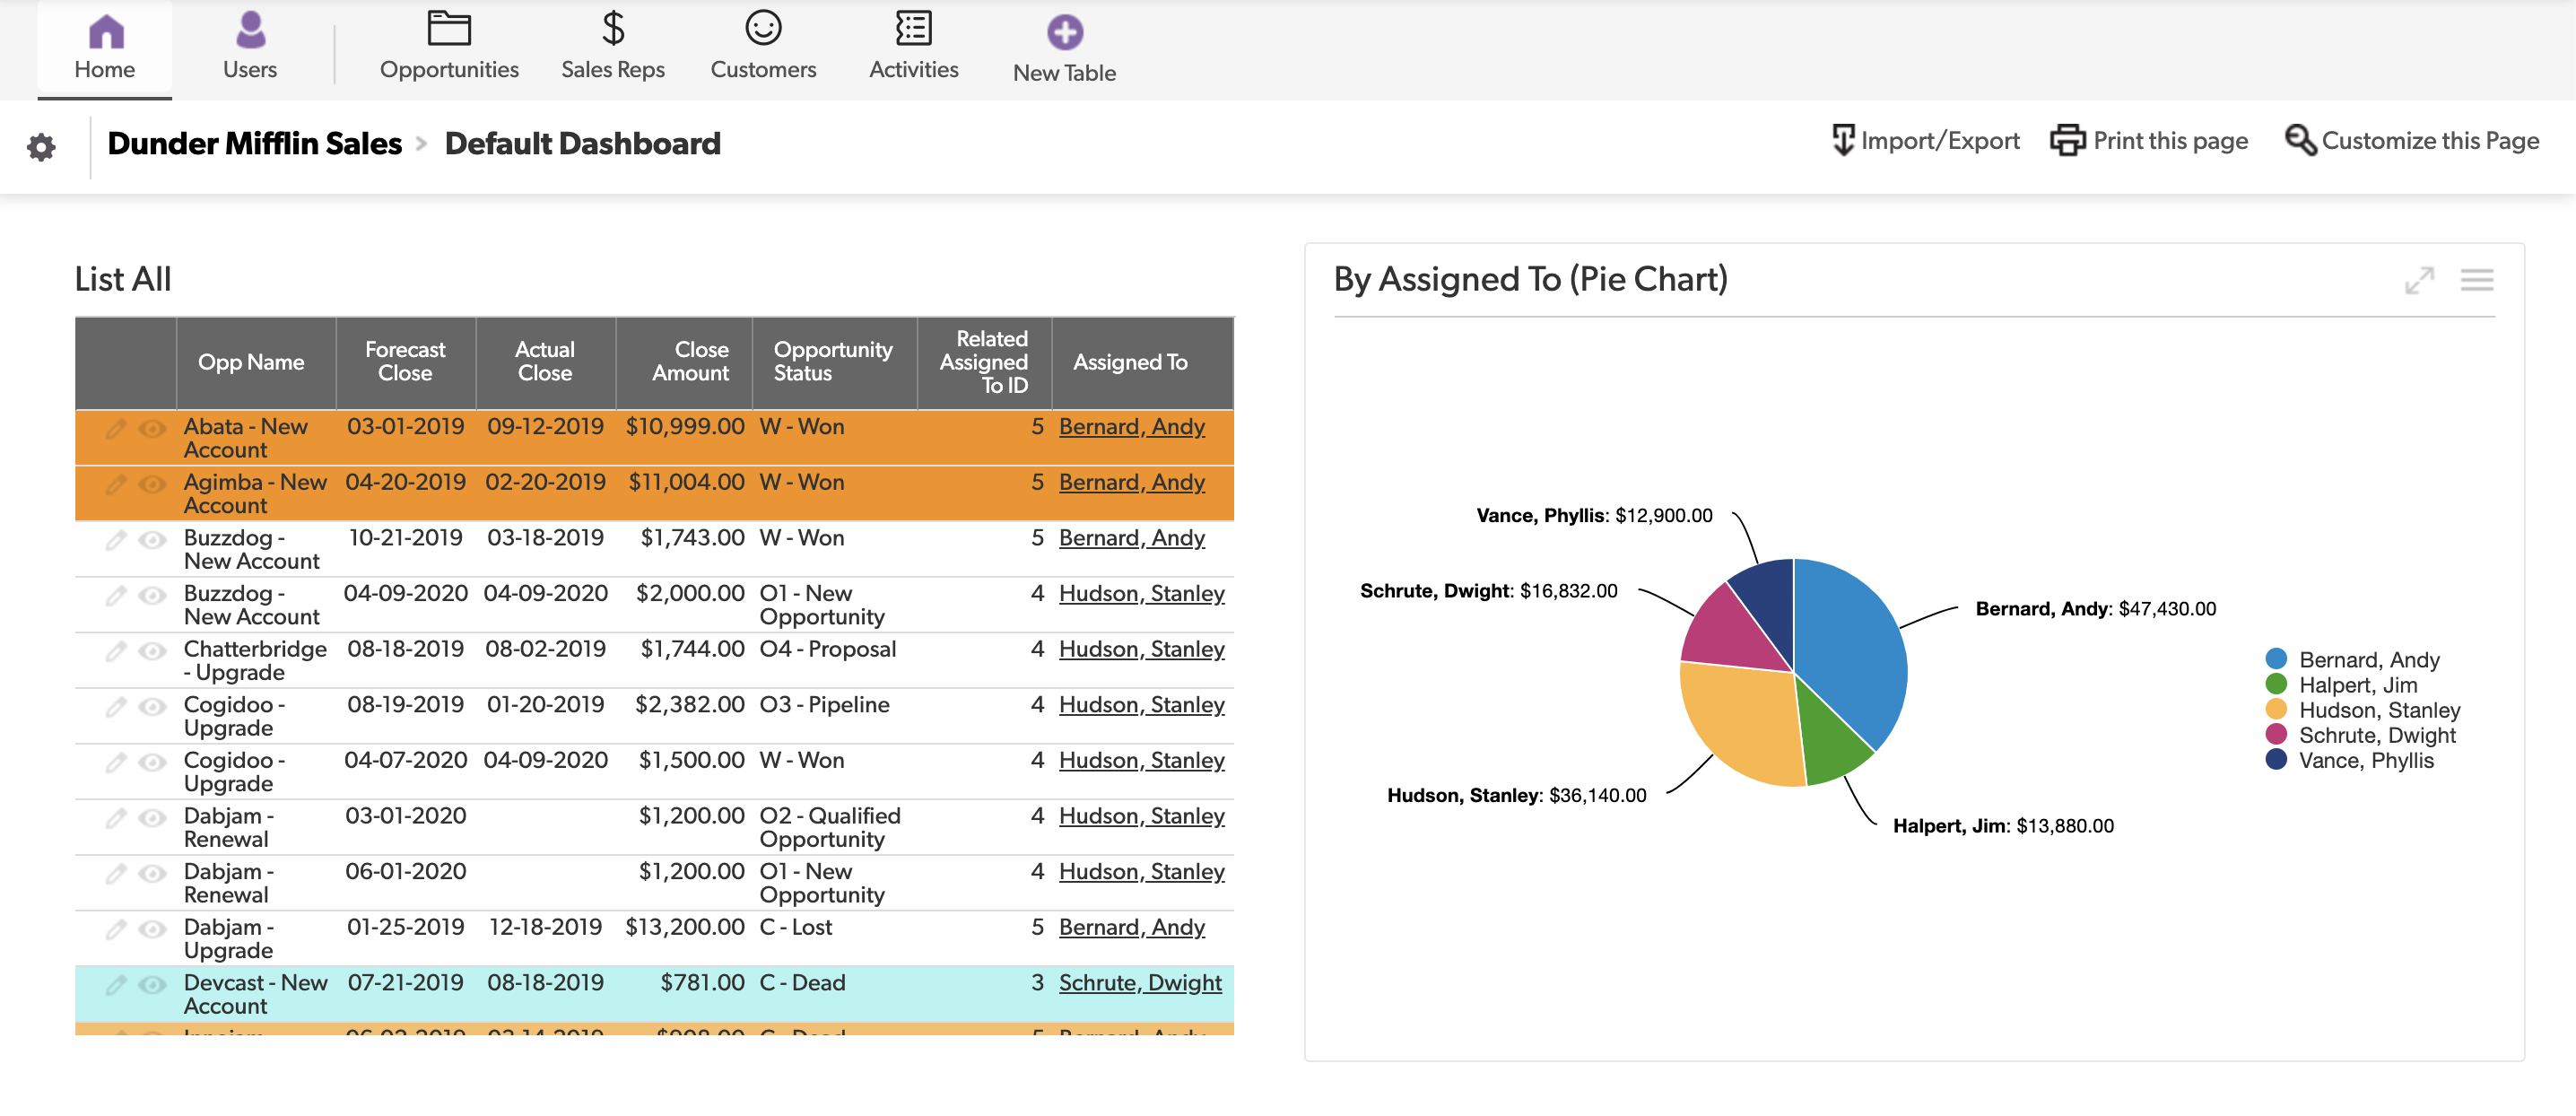
Task: Open Hudson, Stanley link in Chatterbridge row
Action: pos(1141,649)
